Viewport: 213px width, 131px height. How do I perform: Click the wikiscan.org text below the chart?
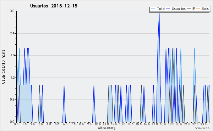pos(106,128)
